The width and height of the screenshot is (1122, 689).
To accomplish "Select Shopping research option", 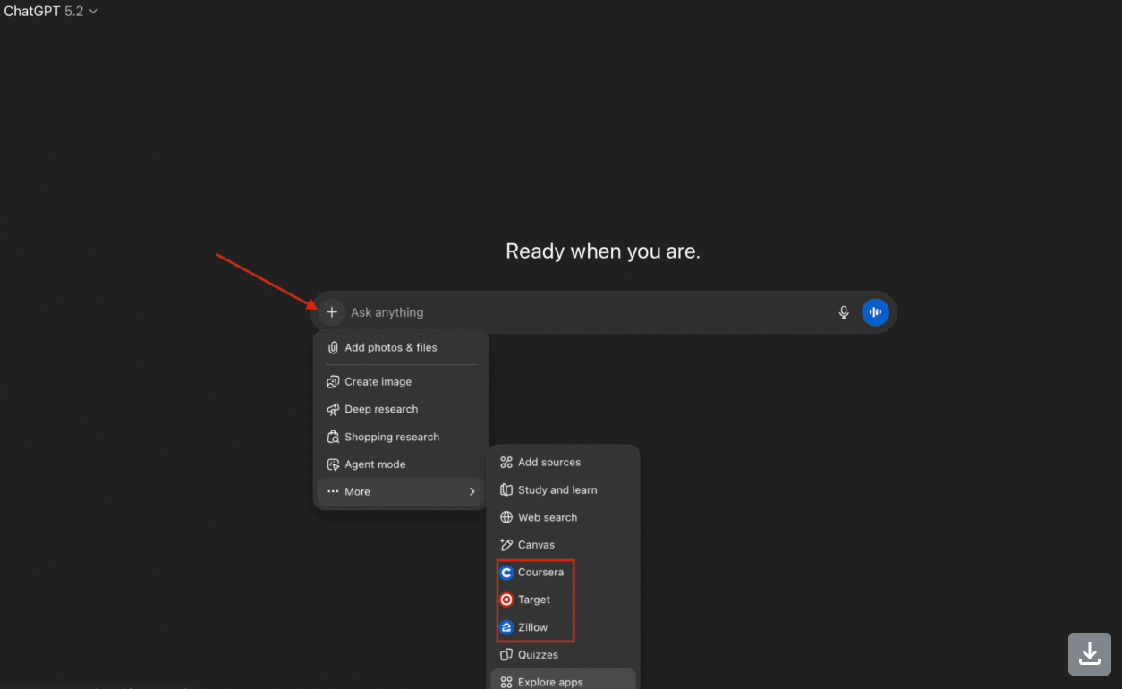I will tap(392, 437).
